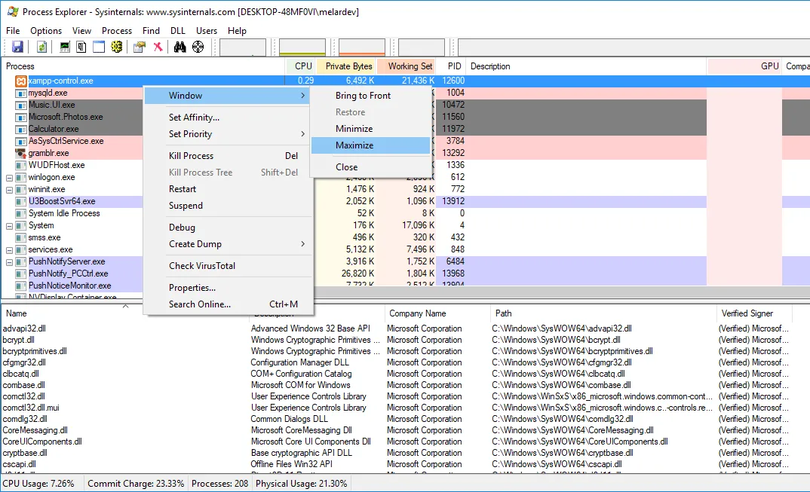Sort by the CPU column header
The width and height of the screenshot is (810, 492).
tap(300, 66)
